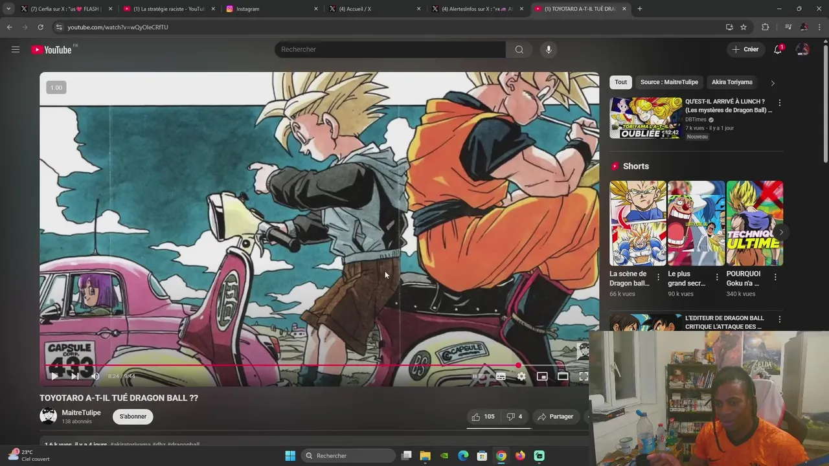Open the 'La scène de Dragon ball' short
Viewport: 829px width, 466px height.
638,223
